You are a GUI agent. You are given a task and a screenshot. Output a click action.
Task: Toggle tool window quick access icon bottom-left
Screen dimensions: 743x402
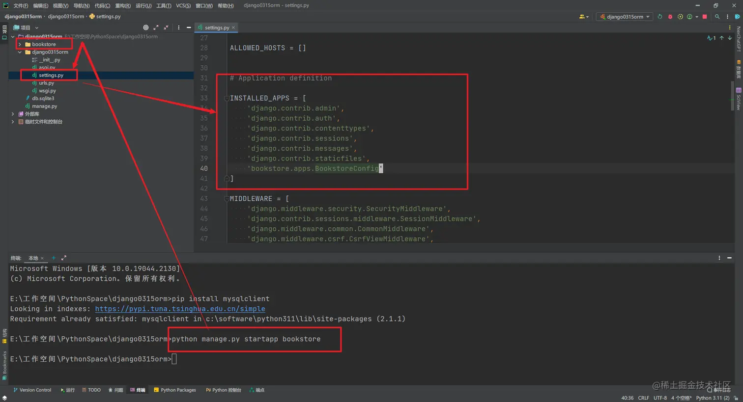pos(4,398)
